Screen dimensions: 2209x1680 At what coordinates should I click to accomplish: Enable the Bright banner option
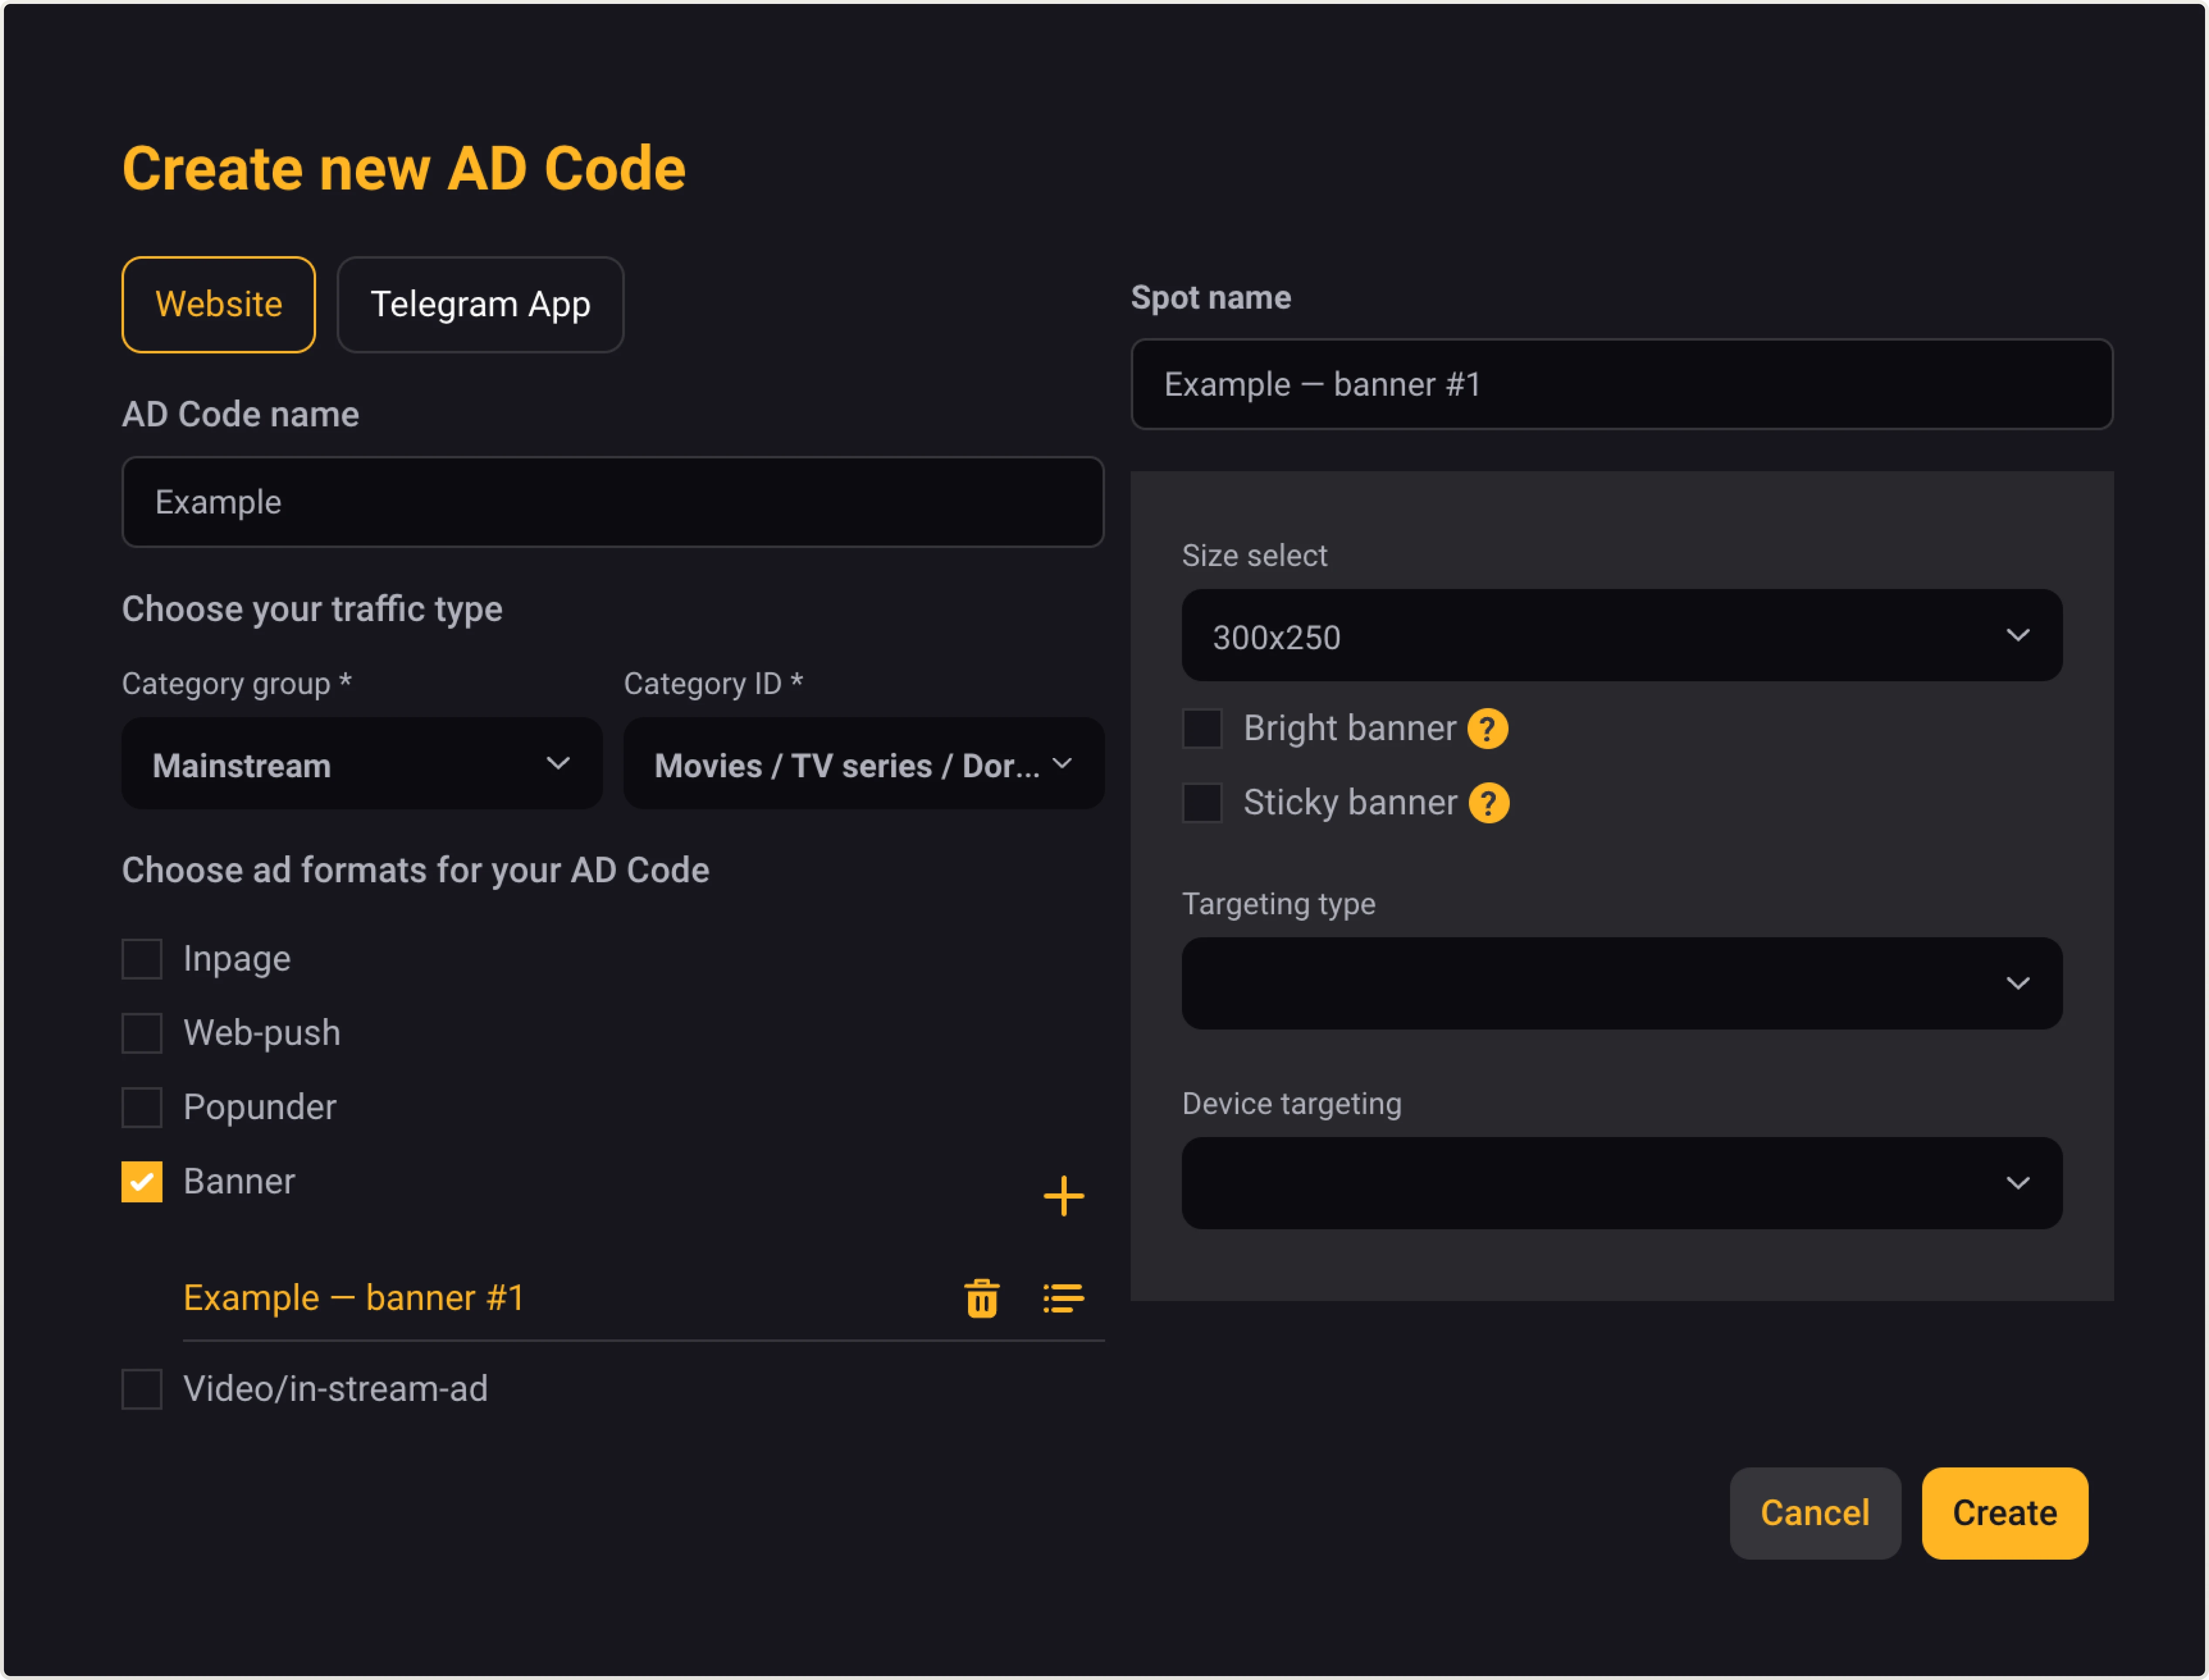1202,728
